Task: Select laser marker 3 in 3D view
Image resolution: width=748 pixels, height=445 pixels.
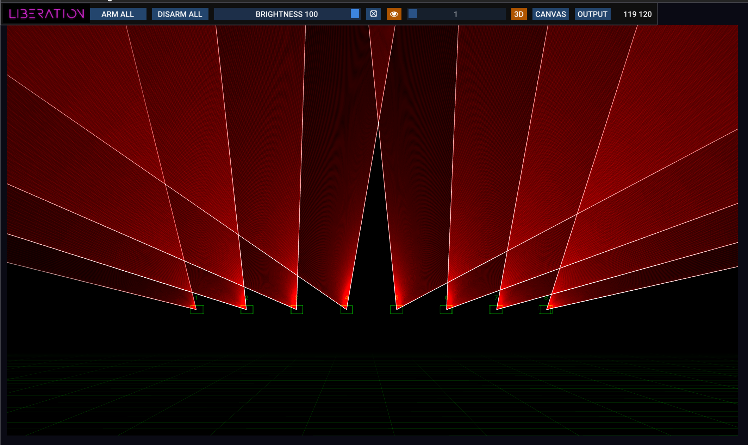Action: (297, 310)
